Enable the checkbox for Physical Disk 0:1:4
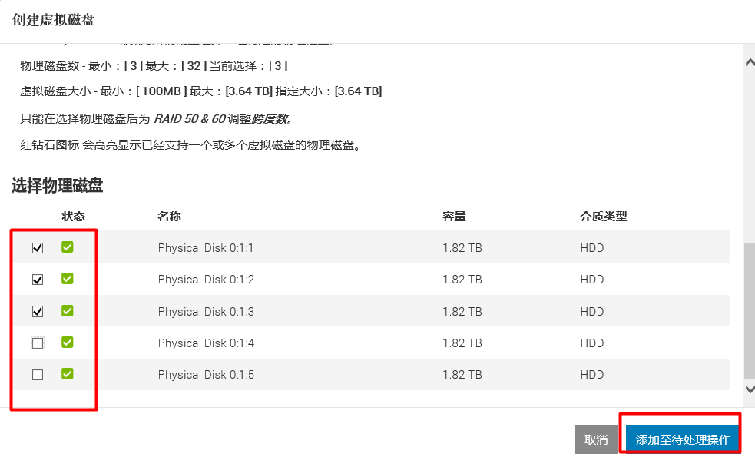Screen dimensions: 755x467 [x=37, y=343]
